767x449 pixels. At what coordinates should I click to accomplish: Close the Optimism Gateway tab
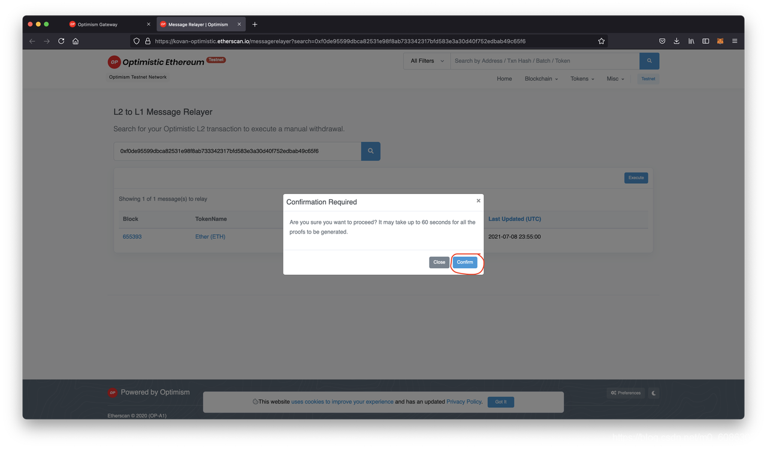tap(149, 25)
